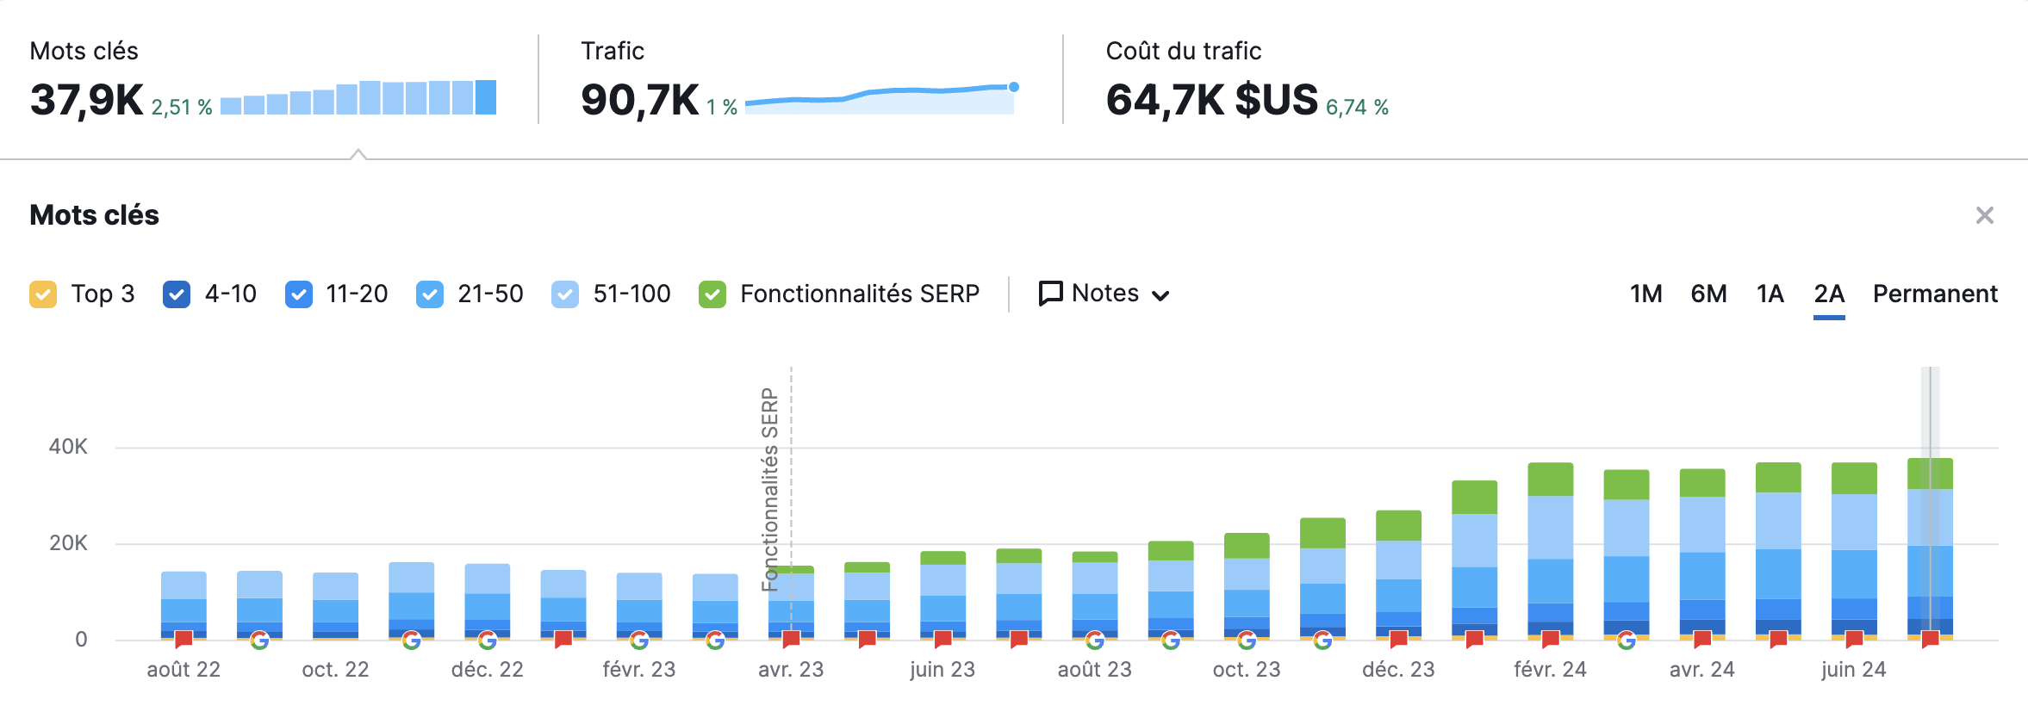
Task: Toggle the 51-100 positions checkbox
Action: 565,294
